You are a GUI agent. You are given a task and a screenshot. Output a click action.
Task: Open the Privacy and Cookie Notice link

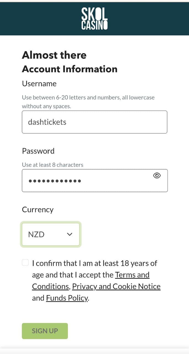point(116,287)
